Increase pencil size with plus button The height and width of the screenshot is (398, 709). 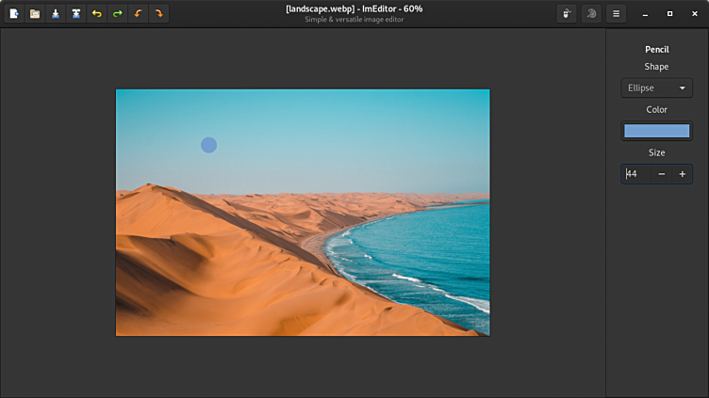683,174
